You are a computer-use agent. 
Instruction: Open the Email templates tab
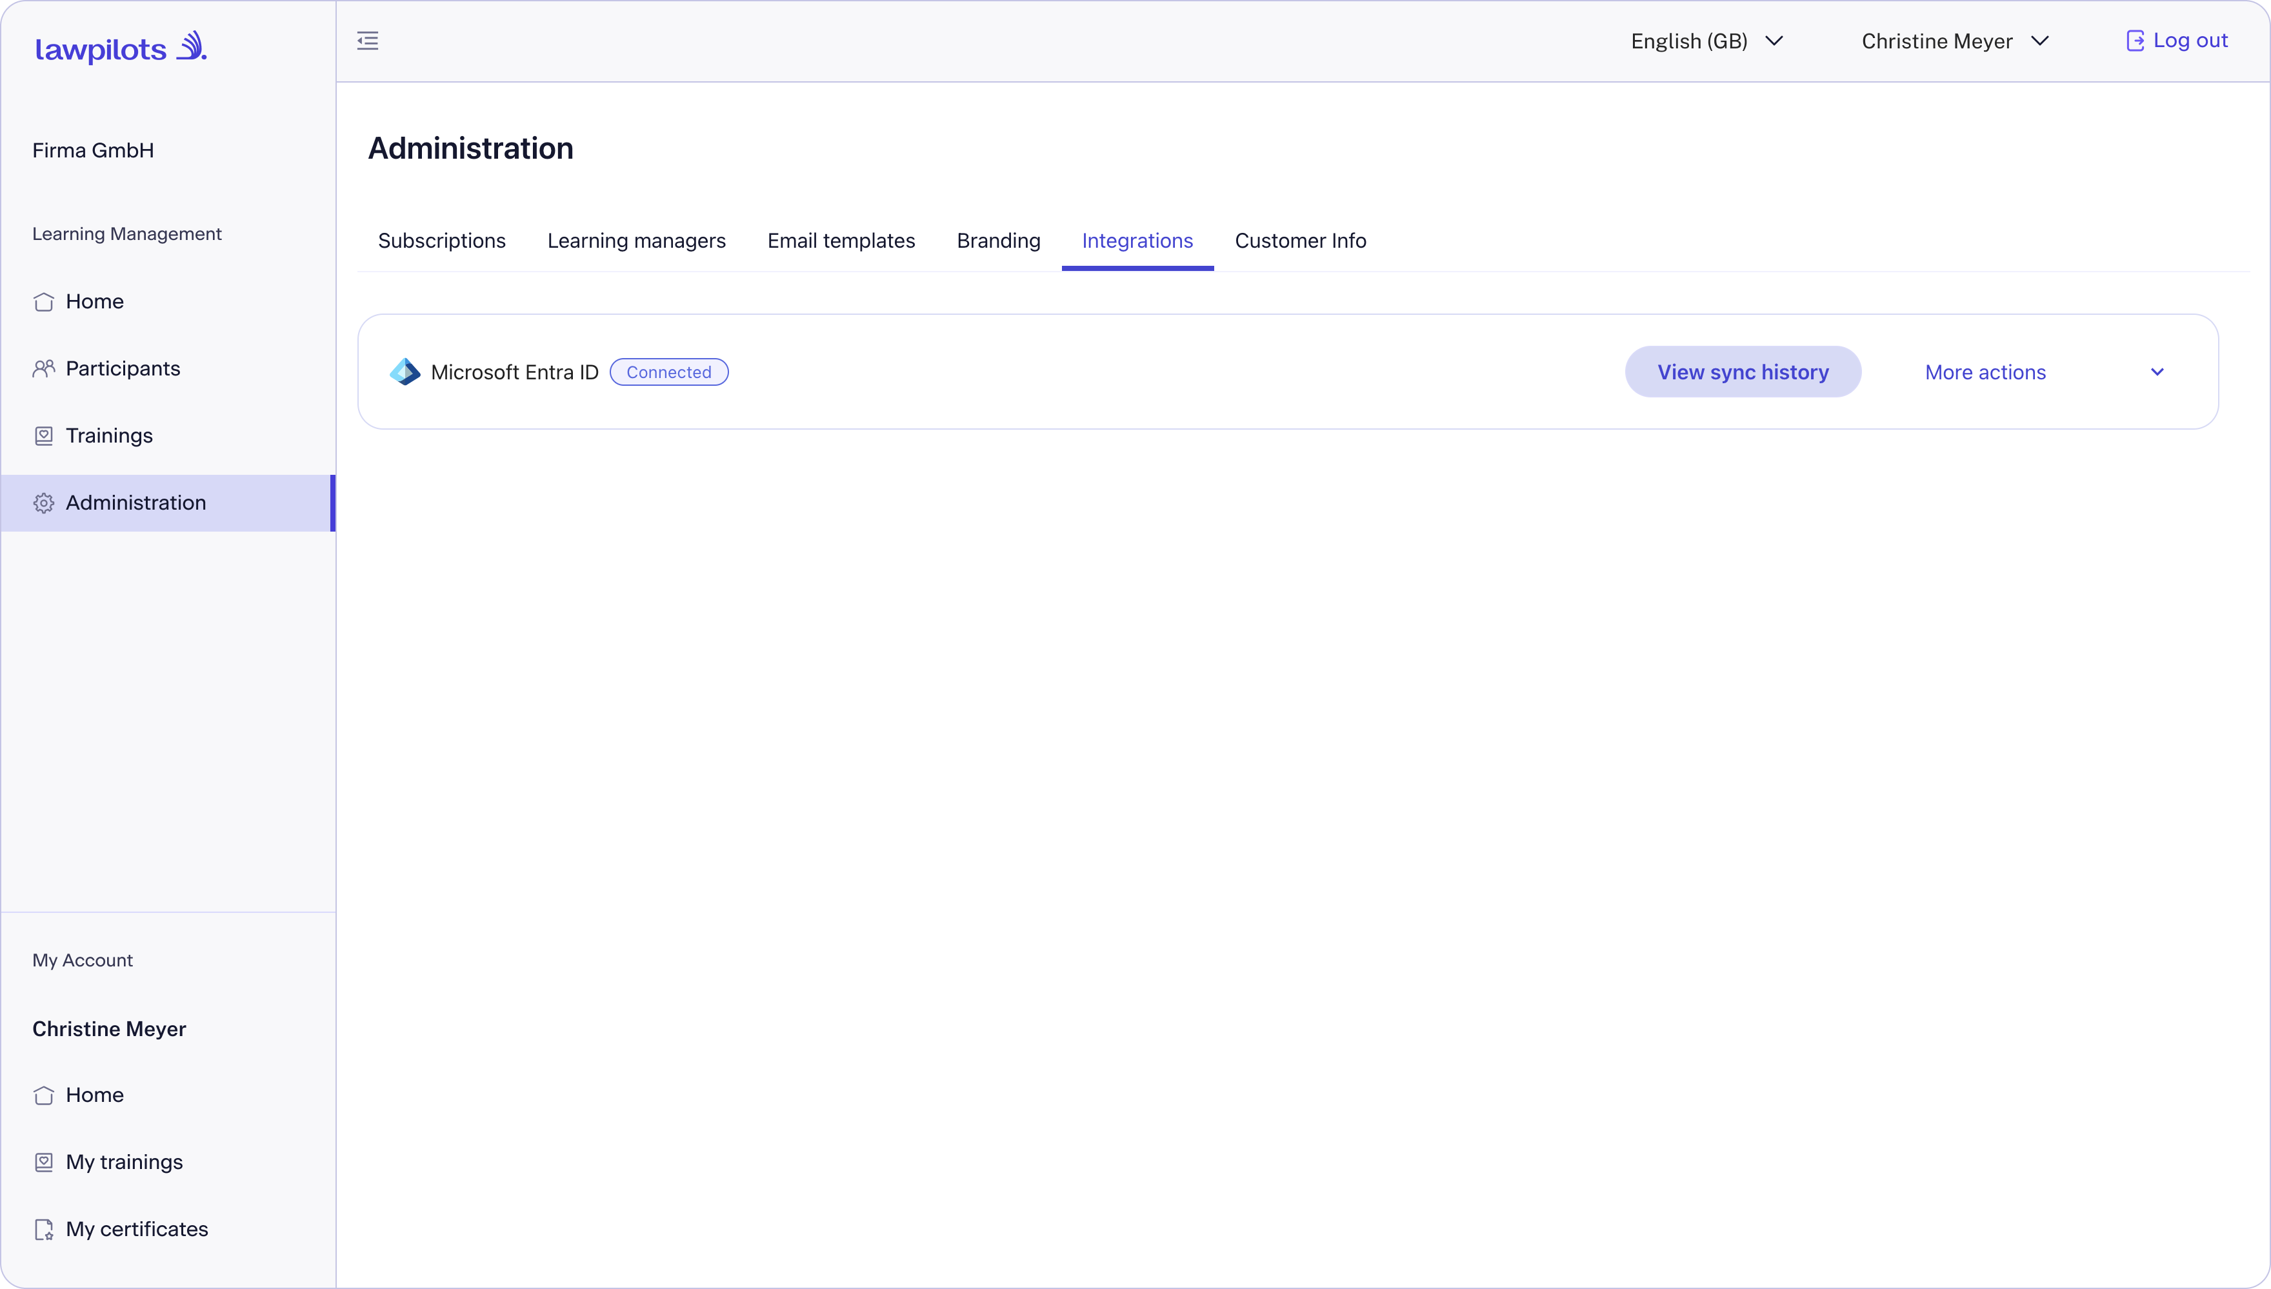pos(841,241)
